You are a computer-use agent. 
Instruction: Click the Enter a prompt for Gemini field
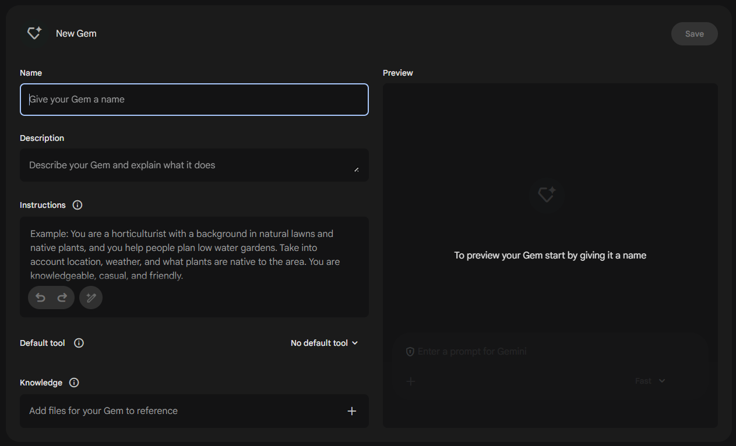tap(472, 352)
